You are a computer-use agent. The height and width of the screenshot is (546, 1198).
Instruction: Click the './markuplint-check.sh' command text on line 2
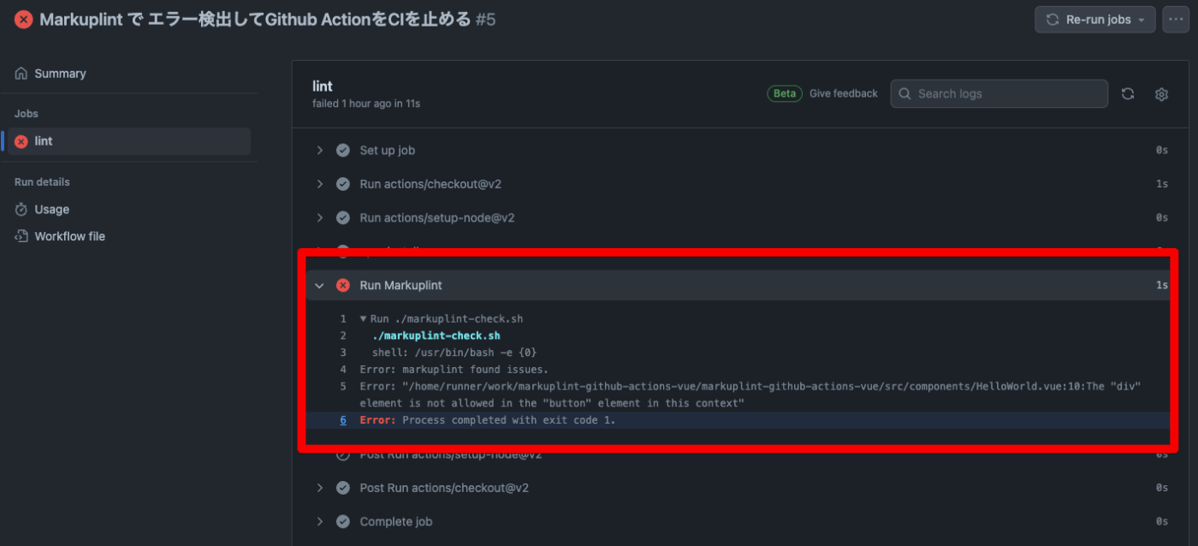point(436,335)
